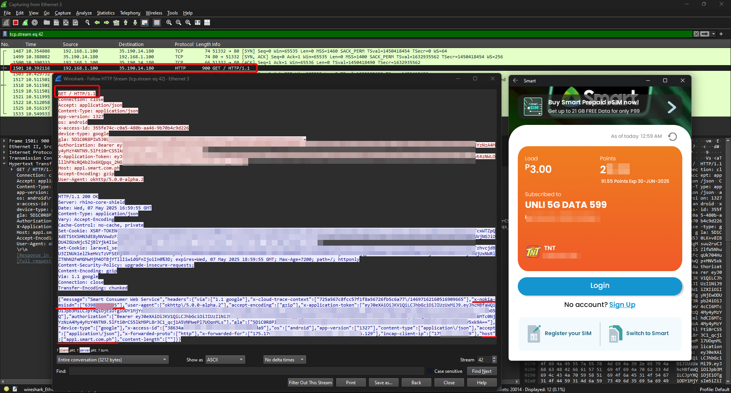Go back in packet history arrow
Screen dimensions: 731x393
(x=97, y=22)
